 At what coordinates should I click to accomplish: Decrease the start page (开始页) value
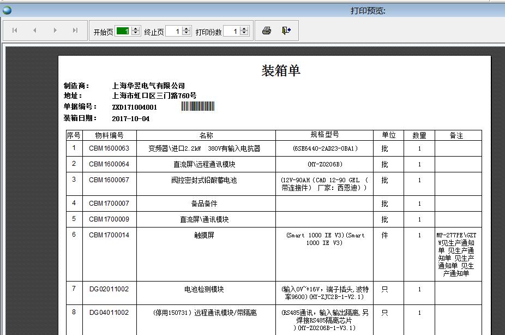tap(136, 34)
